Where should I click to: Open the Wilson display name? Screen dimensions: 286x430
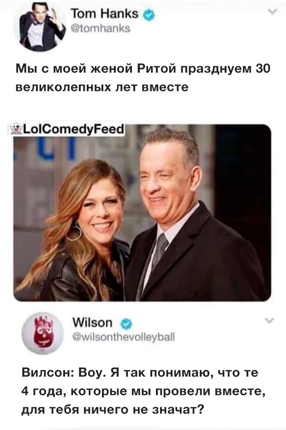click(x=93, y=323)
